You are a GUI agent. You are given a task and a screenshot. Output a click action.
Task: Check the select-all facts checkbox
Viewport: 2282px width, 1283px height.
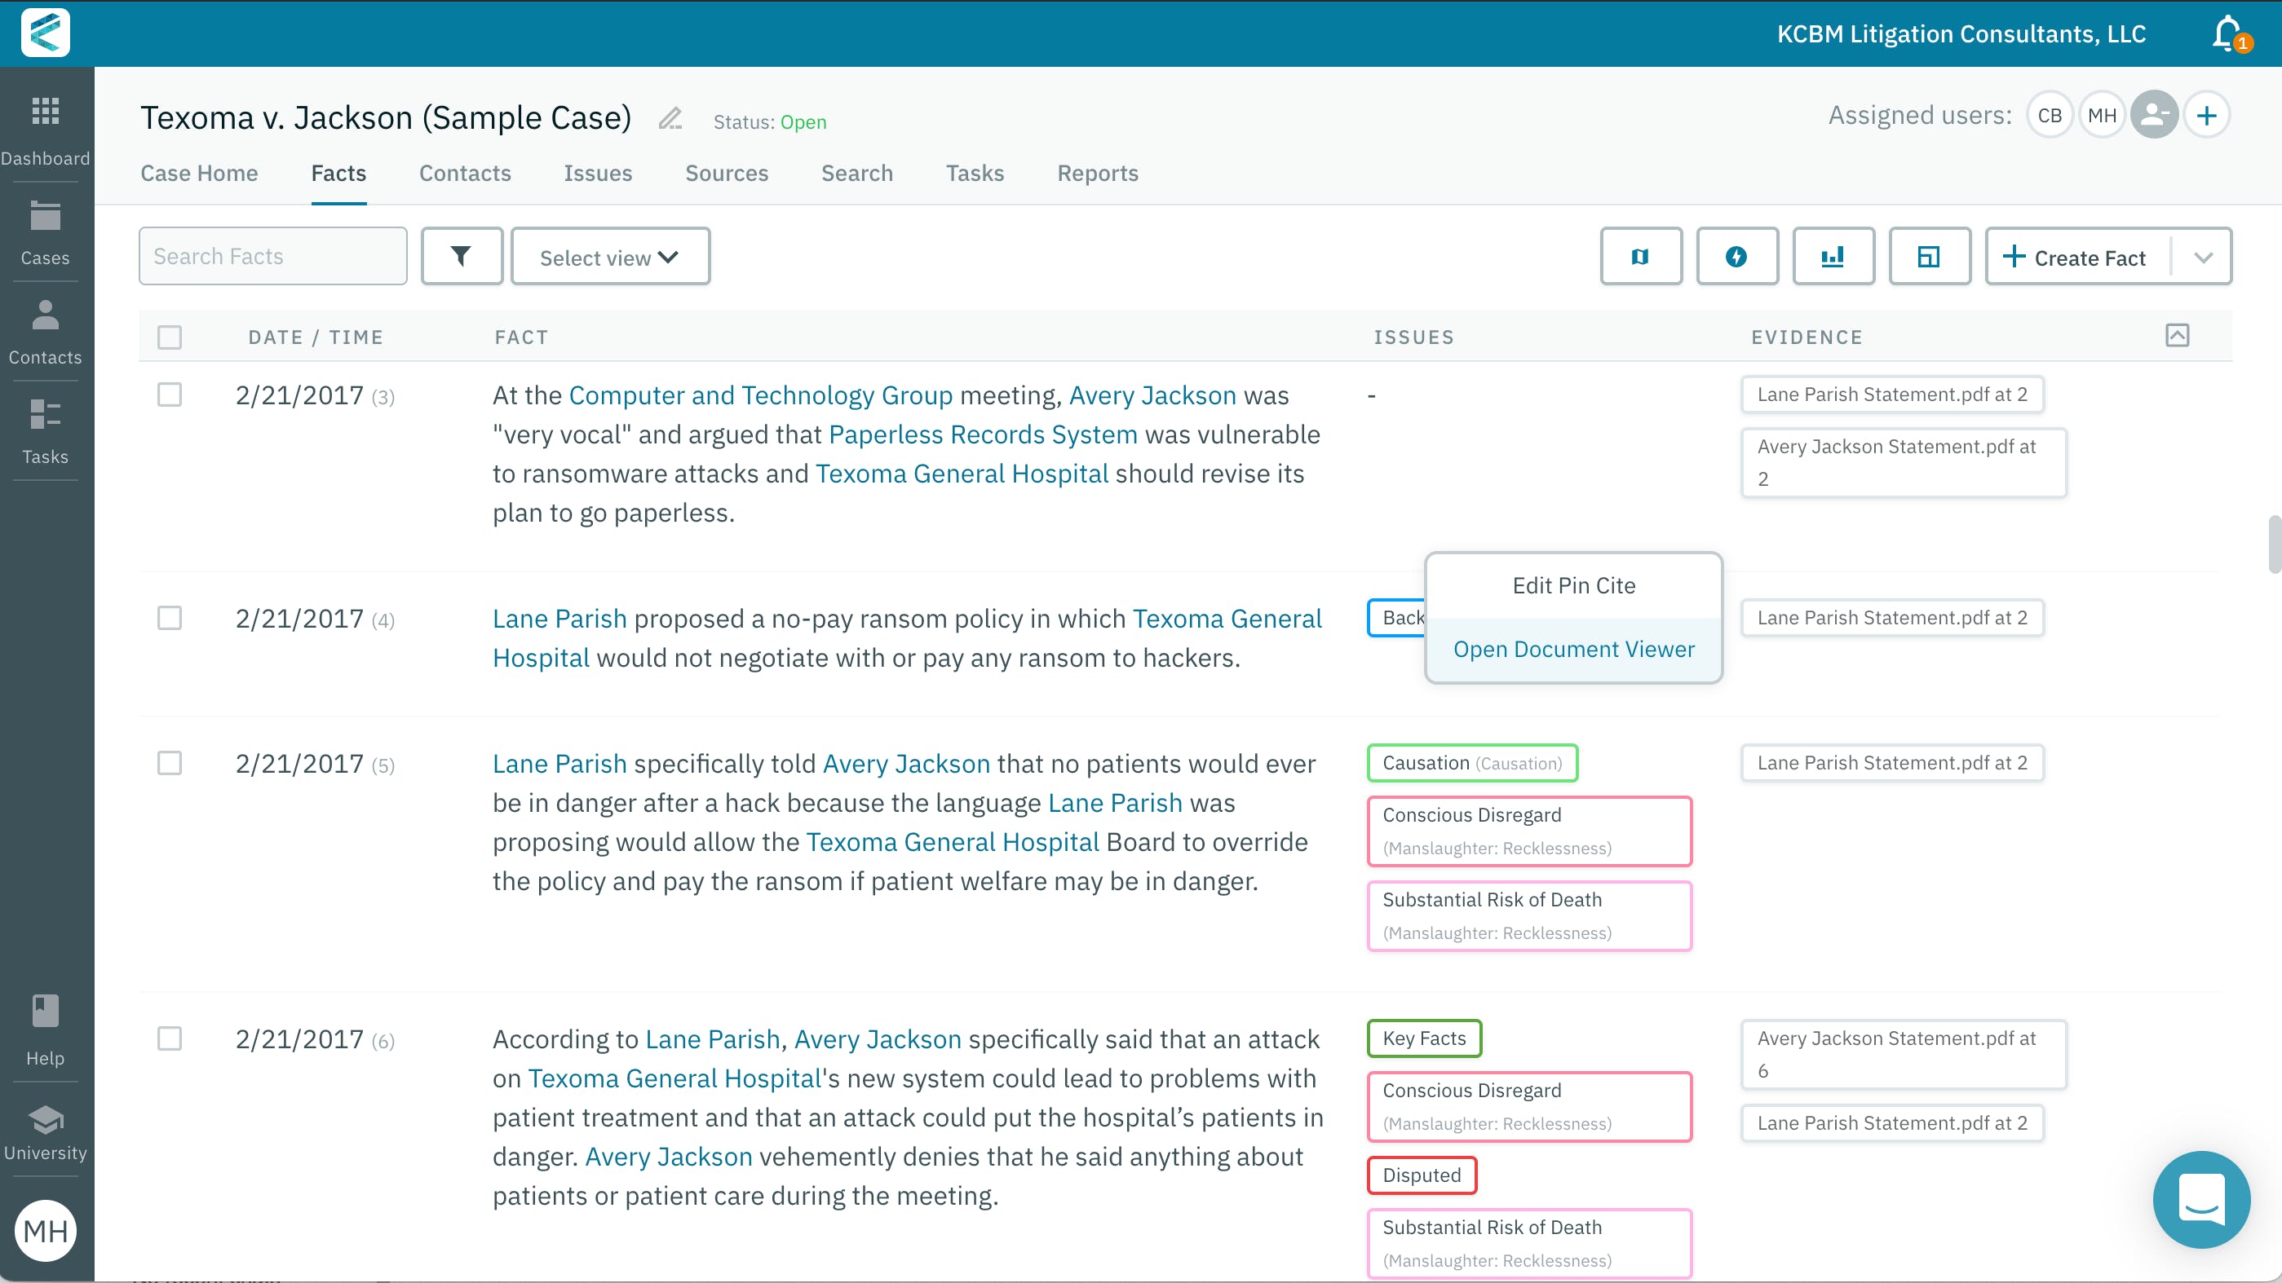click(x=169, y=337)
